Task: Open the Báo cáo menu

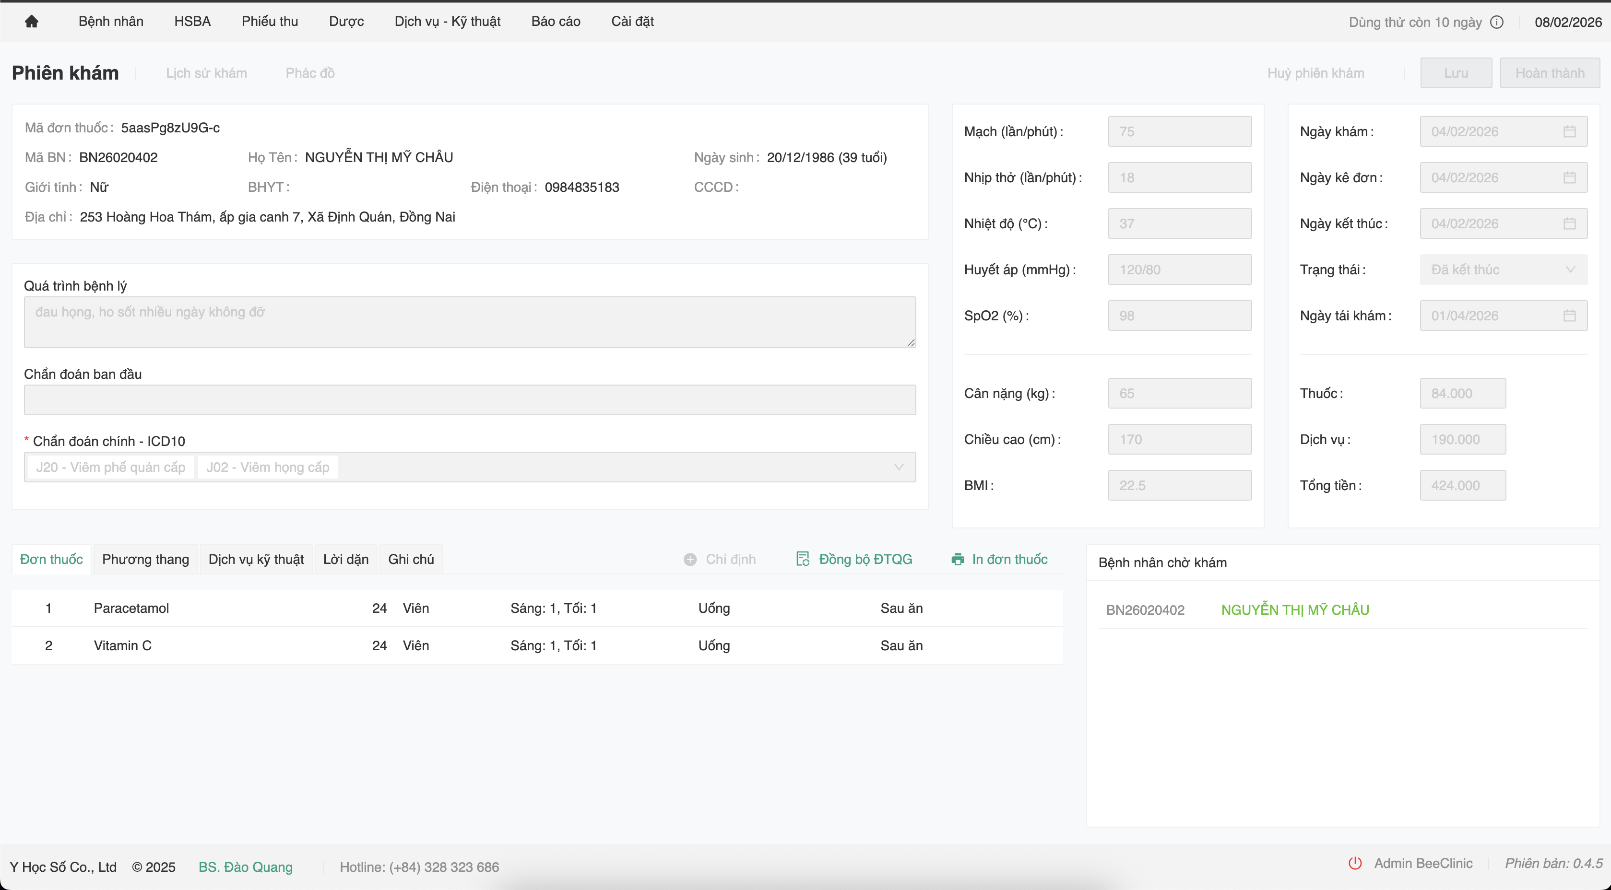Action: [556, 21]
